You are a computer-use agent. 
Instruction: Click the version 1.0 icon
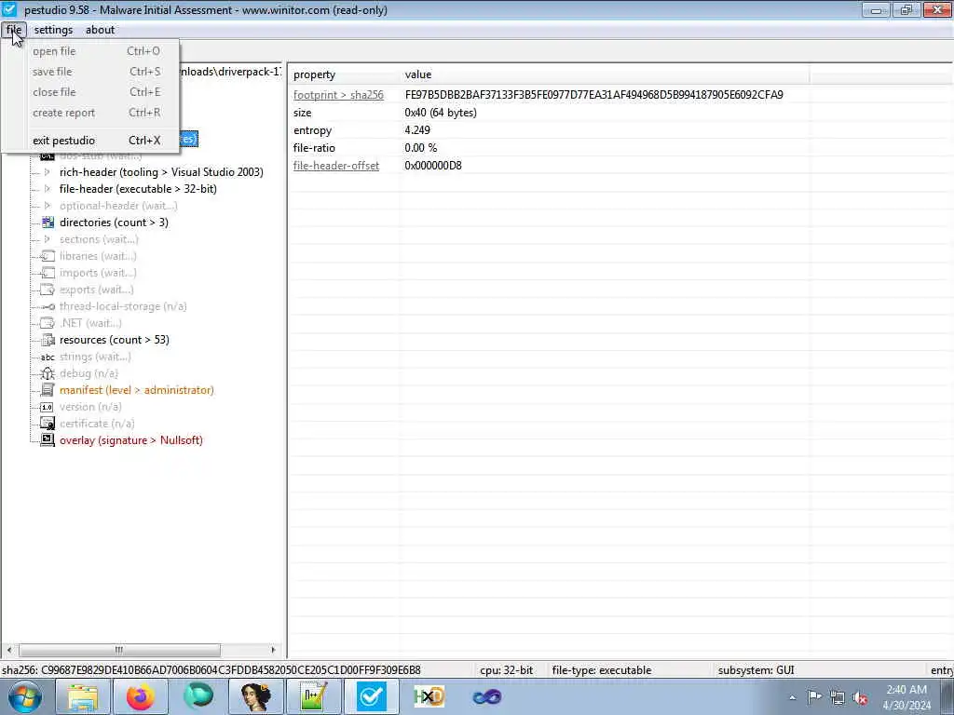(x=48, y=407)
